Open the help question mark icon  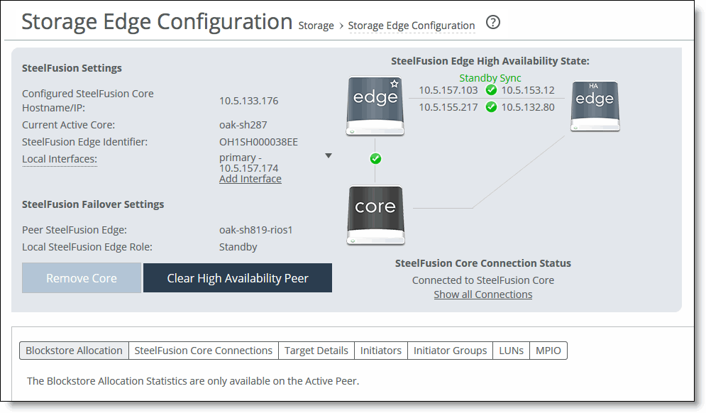point(492,22)
